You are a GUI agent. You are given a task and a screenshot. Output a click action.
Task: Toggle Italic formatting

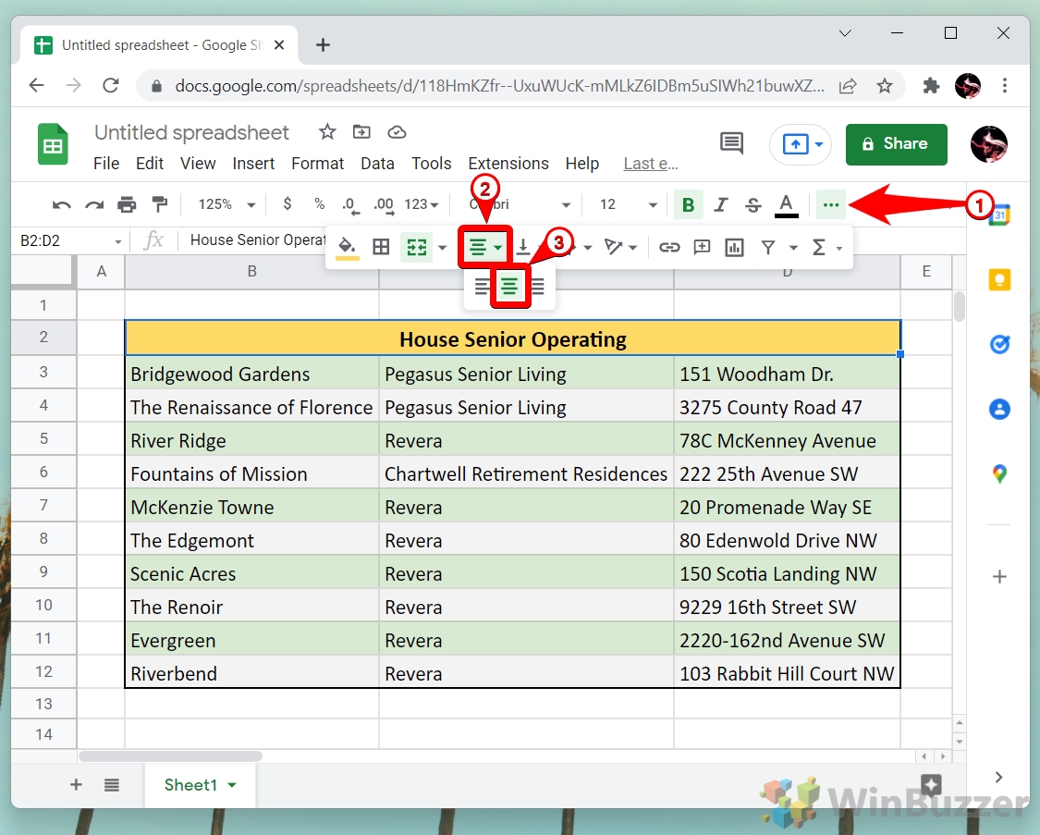pos(721,205)
